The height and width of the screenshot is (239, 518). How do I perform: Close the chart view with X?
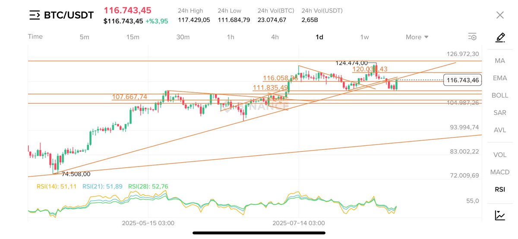pos(500,15)
